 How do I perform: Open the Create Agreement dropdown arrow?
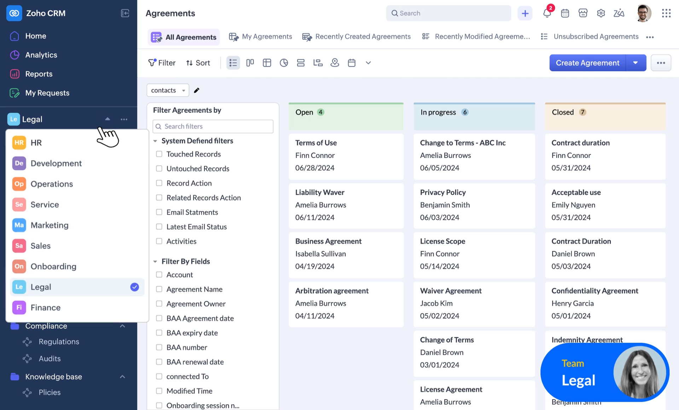pyautogui.click(x=636, y=63)
